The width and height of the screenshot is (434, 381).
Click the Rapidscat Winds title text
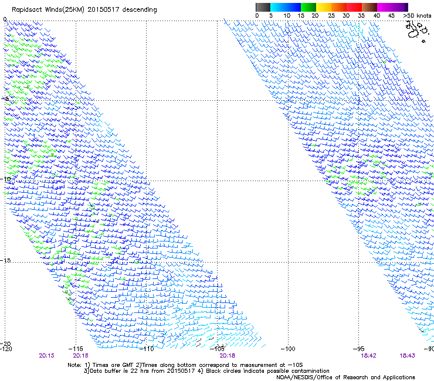[x=84, y=10]
